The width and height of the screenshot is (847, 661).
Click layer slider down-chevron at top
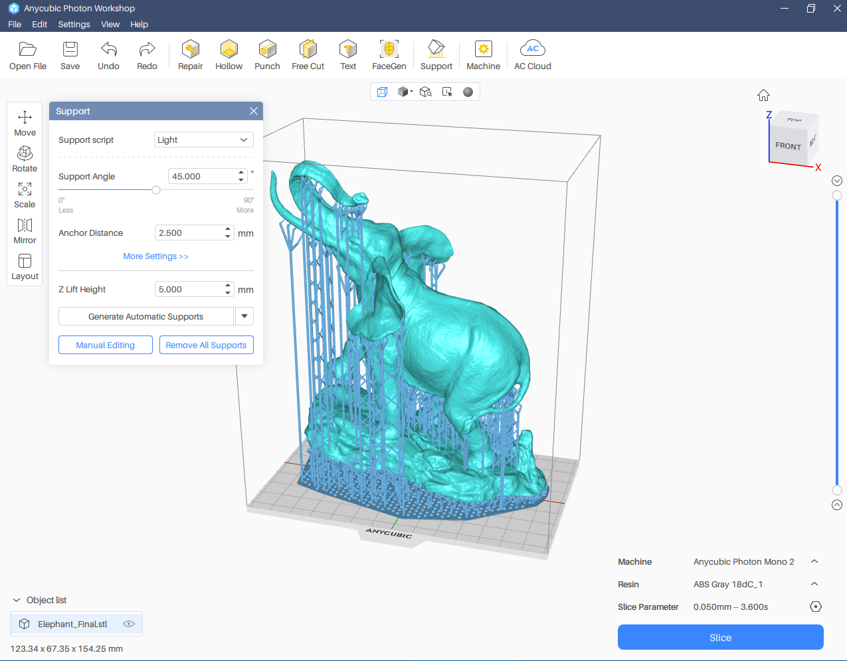(x=837, y=181)
